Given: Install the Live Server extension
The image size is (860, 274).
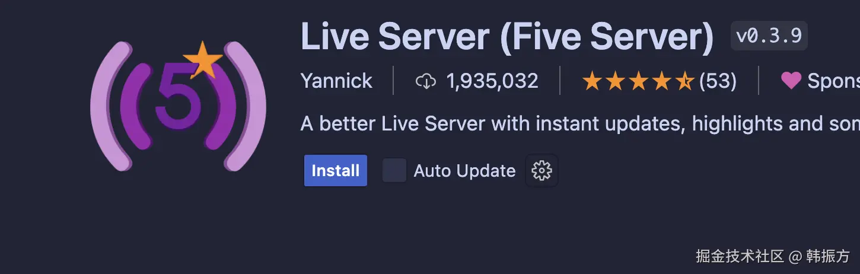Looking at the screenshot, I should [336, 171].
